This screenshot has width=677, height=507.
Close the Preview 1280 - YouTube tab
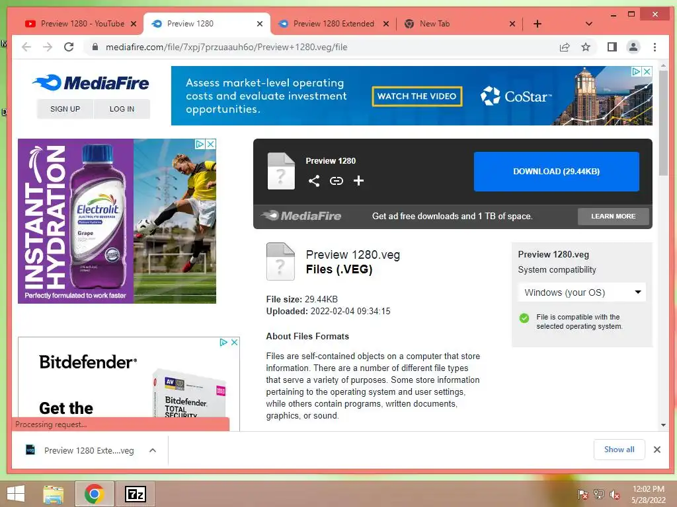(x=134, y=24)
